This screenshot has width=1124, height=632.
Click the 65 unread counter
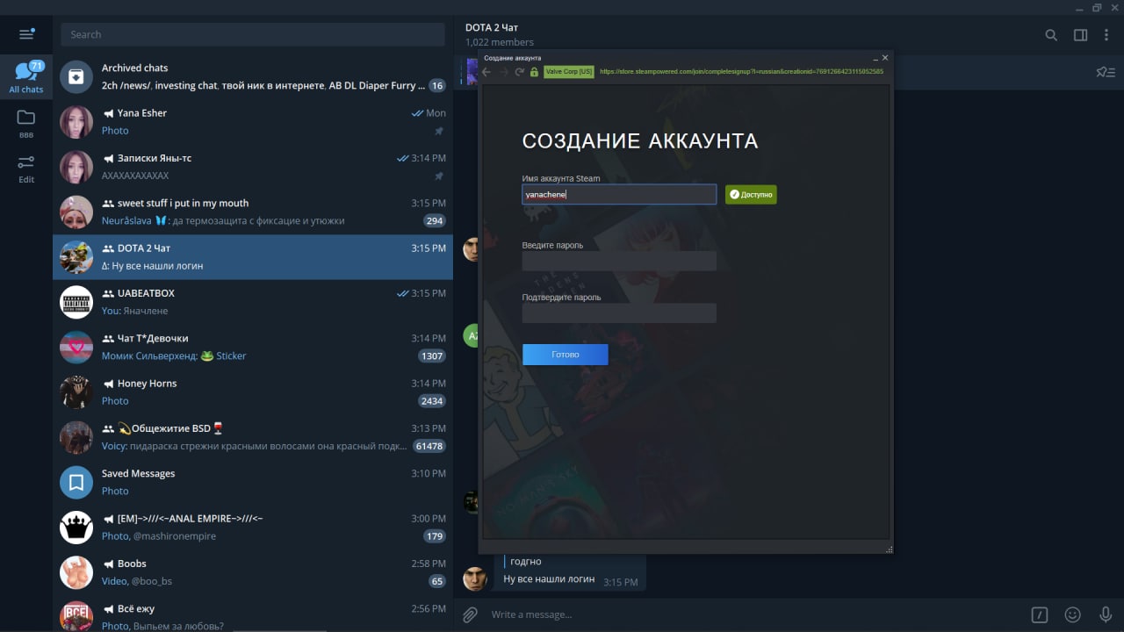coord(436,581)
